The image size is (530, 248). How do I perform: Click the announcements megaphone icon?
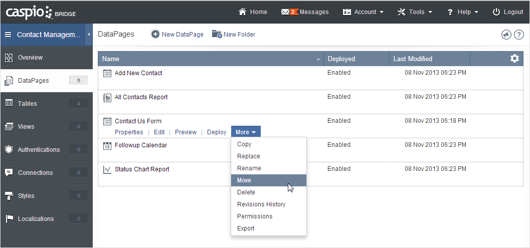pos(506,35)
